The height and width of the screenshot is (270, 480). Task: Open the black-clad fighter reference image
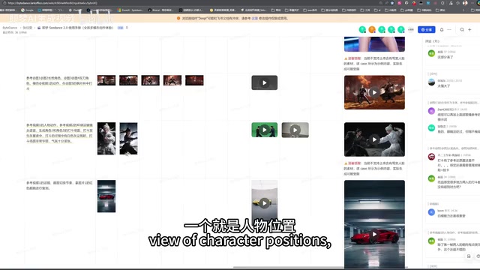click(128, 138)
